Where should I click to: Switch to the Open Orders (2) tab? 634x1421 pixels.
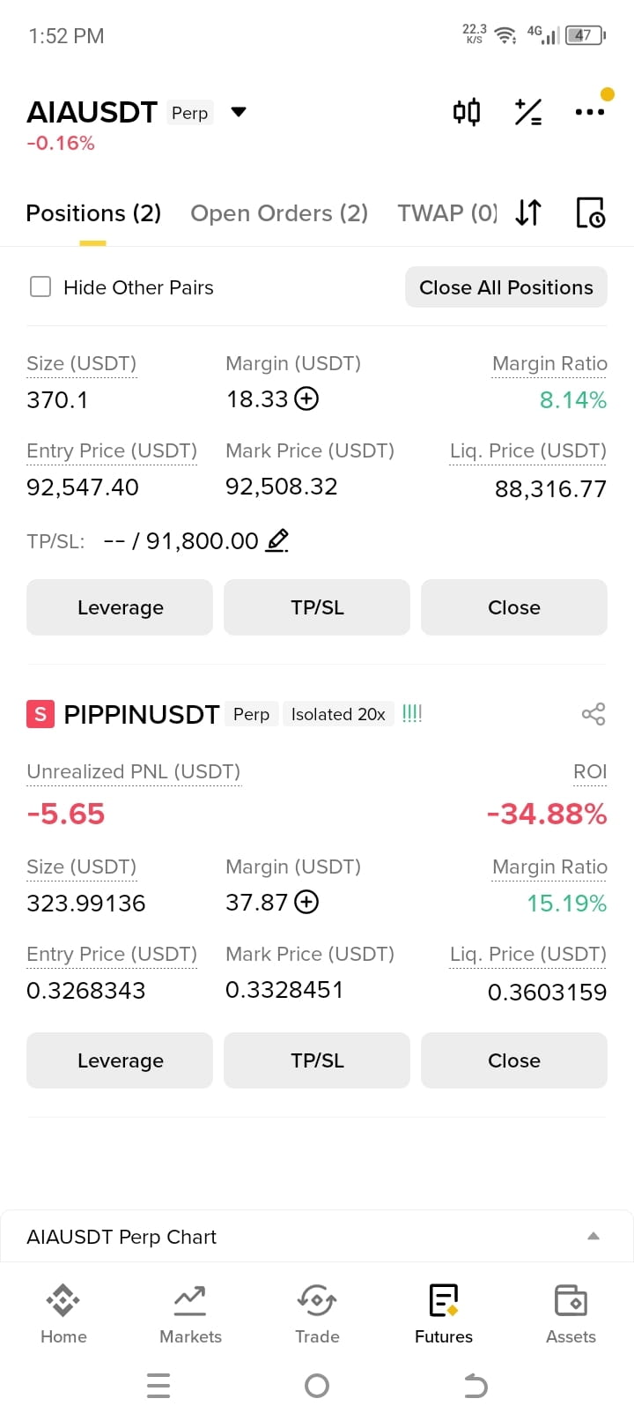pyautogui.click(x=279, y=213)
